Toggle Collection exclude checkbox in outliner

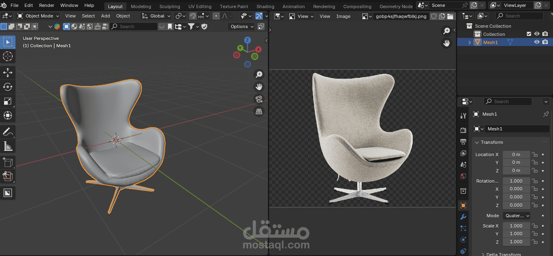tap(529, 34)
